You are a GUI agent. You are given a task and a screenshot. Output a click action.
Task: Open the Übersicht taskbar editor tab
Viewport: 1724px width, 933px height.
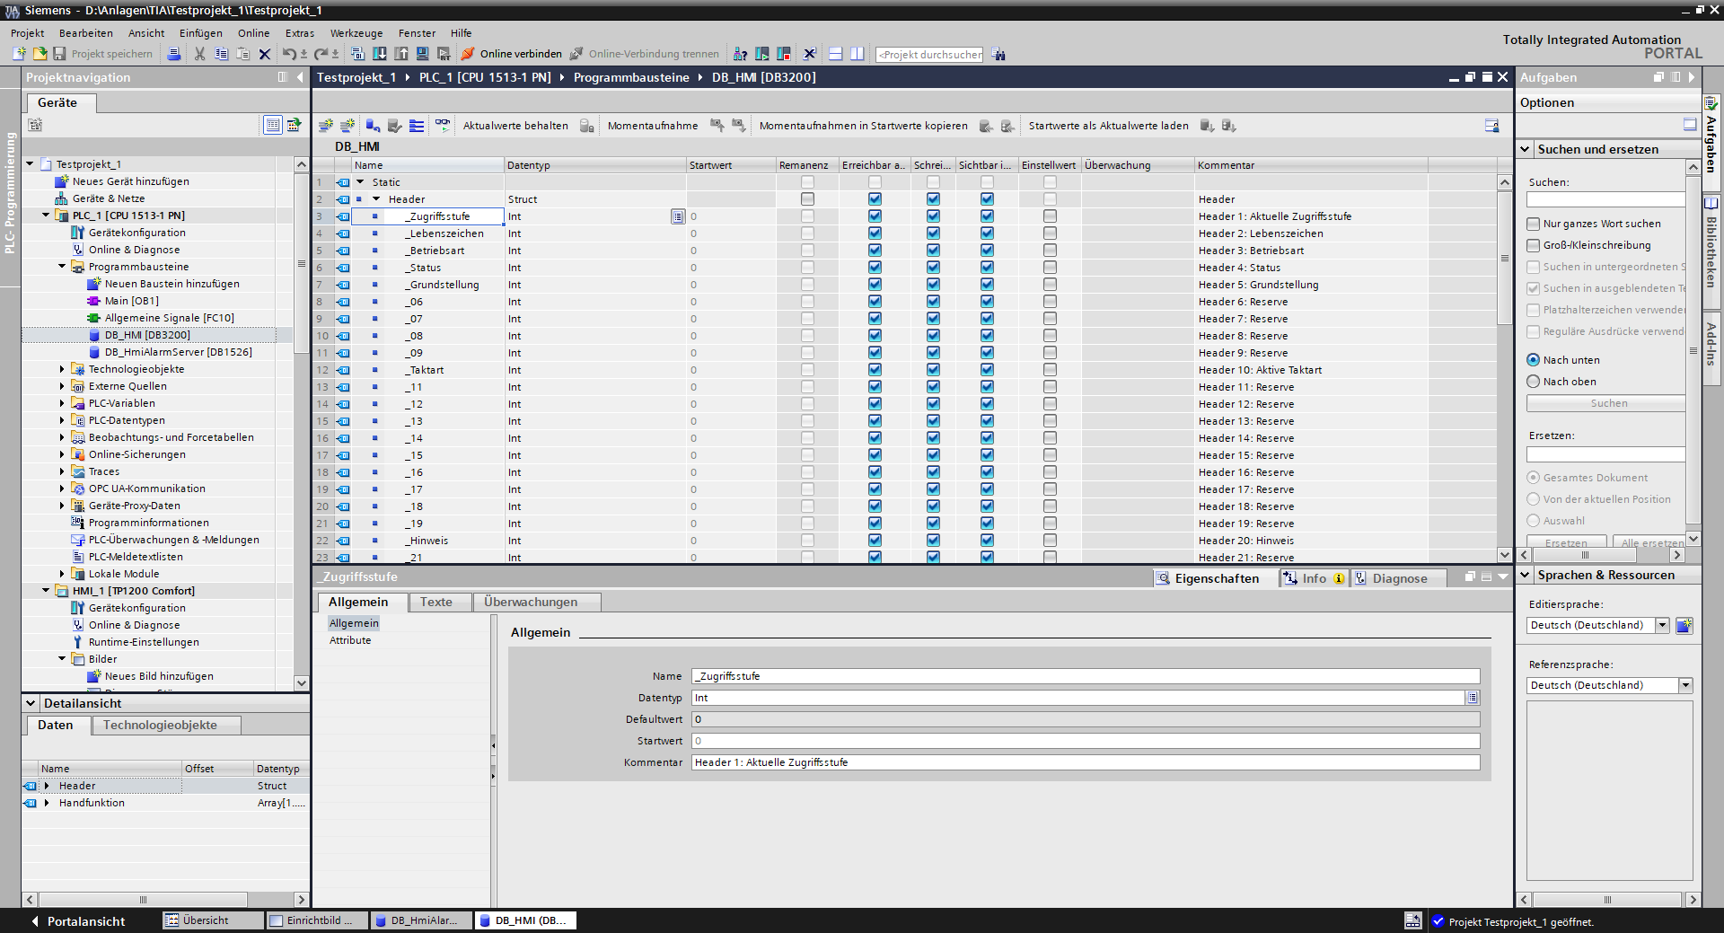pyautogui.click(x=213, y=920)
